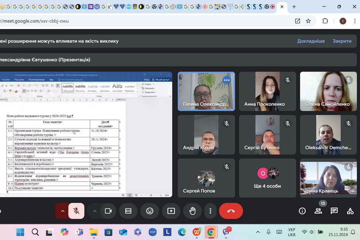Open the Meet more options three-dot menu
Viewport: 360px width, 240px height.
210,211
